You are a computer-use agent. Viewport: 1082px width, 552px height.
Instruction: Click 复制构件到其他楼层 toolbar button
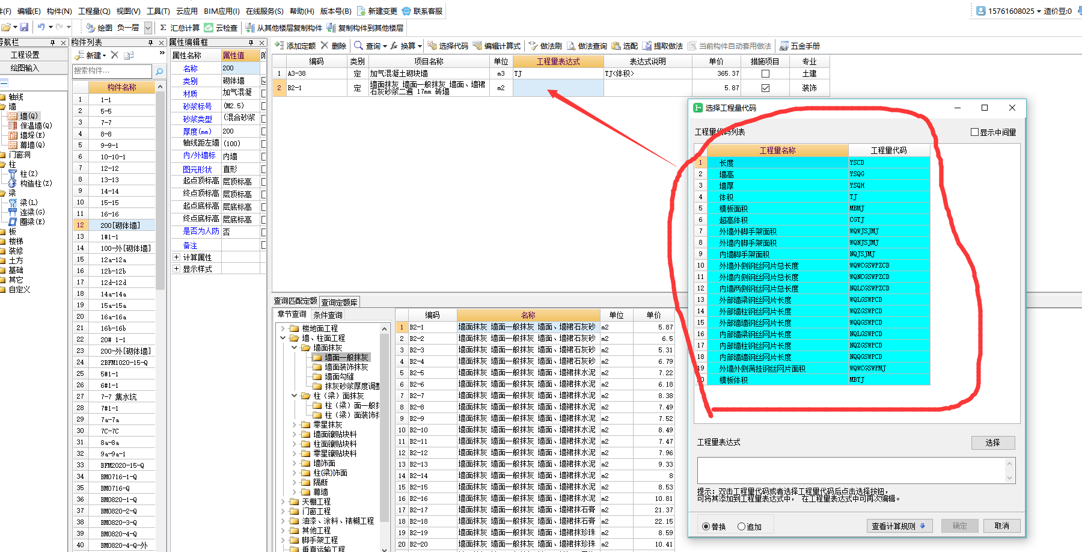365,28
